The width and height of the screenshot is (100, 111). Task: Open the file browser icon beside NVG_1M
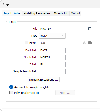(x=90, y=29)
